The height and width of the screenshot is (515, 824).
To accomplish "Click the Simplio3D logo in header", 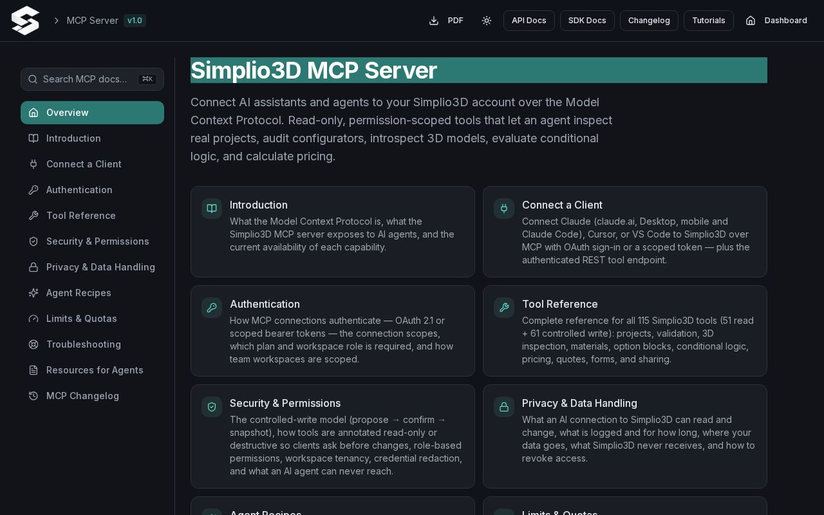I will 25,21.
